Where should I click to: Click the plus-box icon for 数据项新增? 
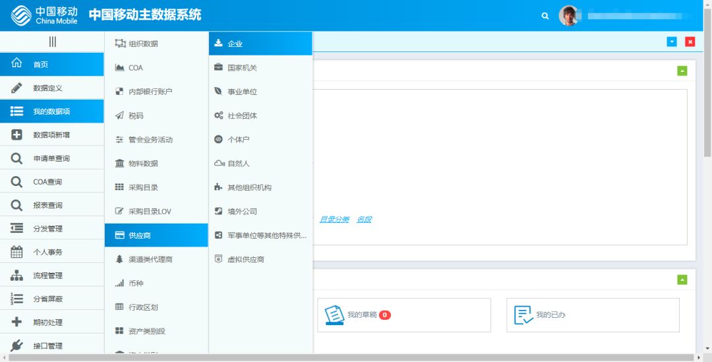pos(17,135)
